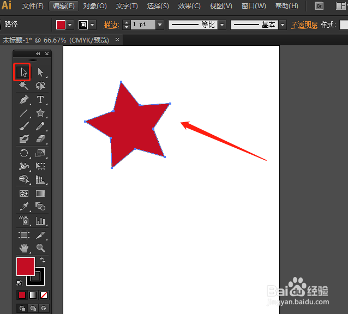The image size is (348, 314).
Task: Choose the Artboard tool
Action: pyautogui.click(x=24, y=235)
